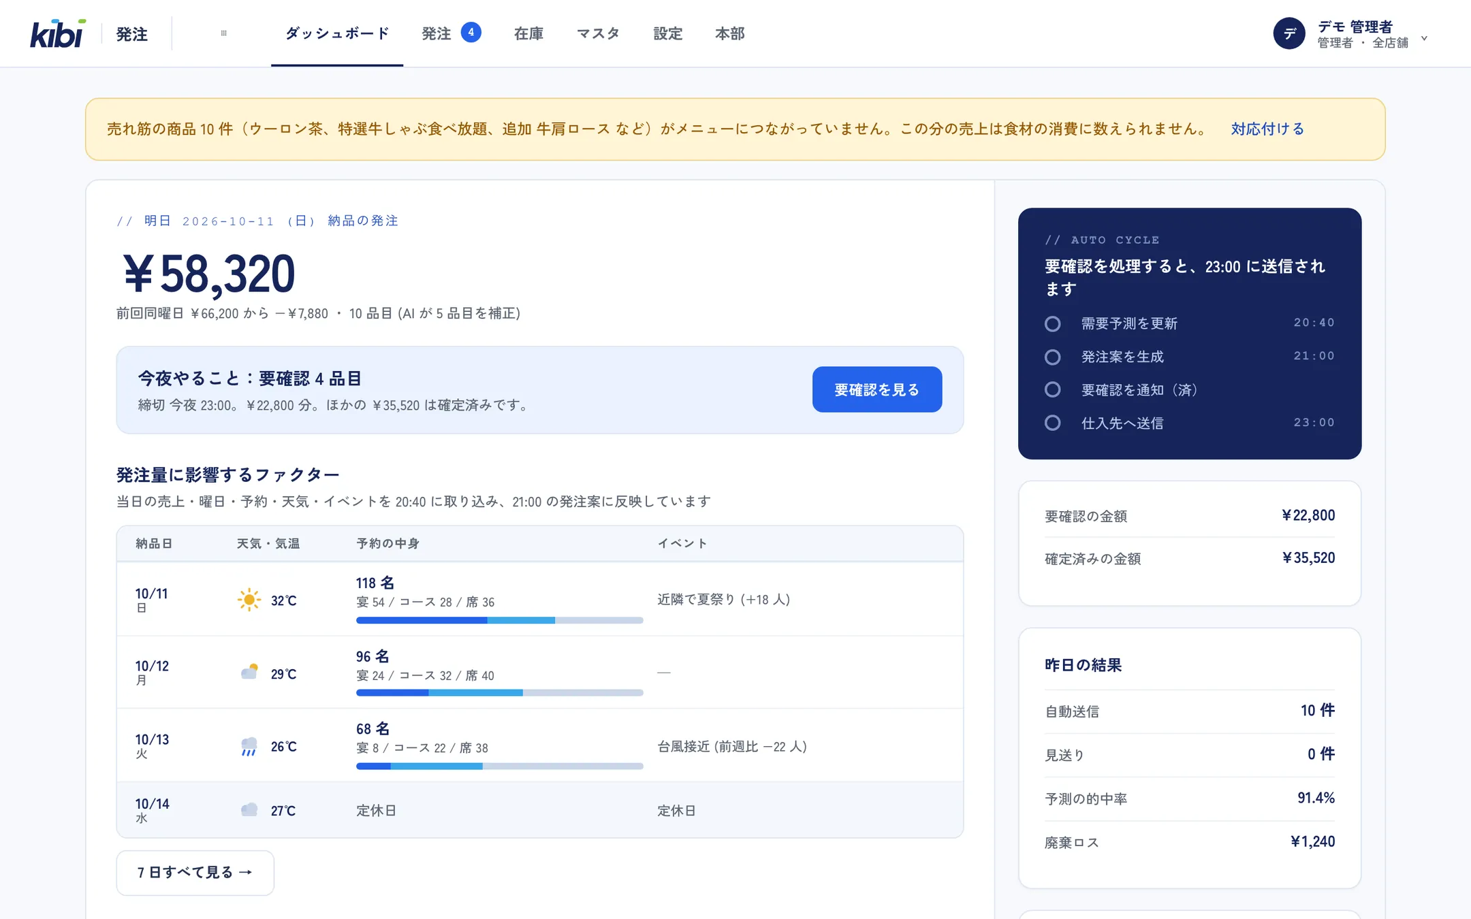Image resolution: width=1471 pixels, height=919 pixels.
Task: Click the step circle for 仕入先へ送信
Action: (1052, 423)
